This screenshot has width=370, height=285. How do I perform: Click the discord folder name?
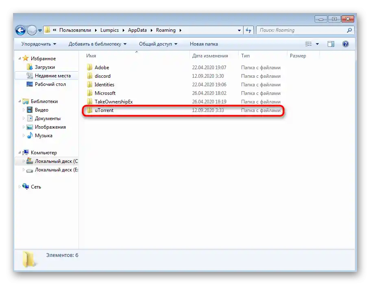point(102,76)
